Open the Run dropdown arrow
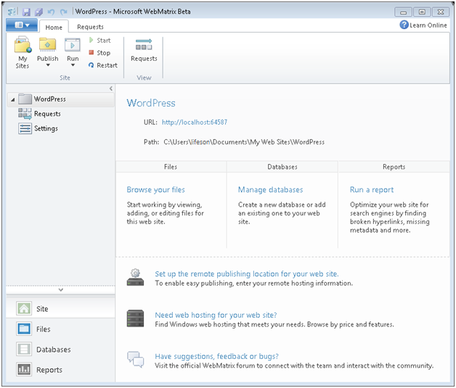456x388 pixels. coord(73,65)
